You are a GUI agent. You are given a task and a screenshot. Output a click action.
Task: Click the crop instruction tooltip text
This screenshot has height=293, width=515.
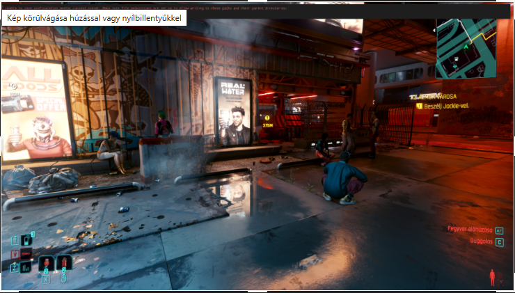94,18
